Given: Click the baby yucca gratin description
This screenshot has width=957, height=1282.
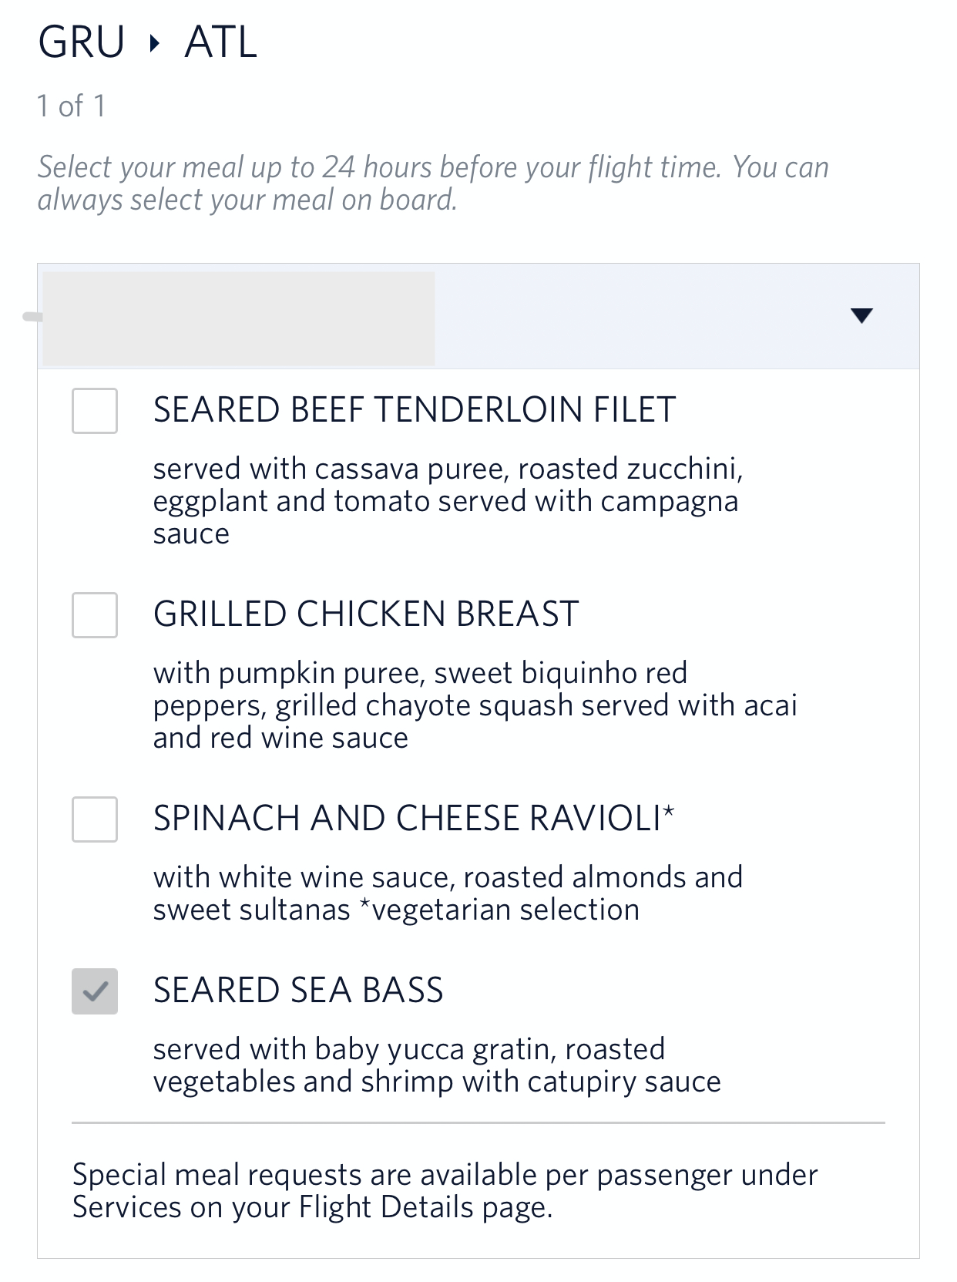Looking at the screenshot, I should pyautogui.click(x=436, y=1065).
